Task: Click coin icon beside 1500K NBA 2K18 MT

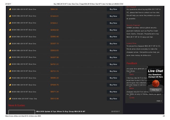Action: pyautogui.click(x=10, y=16)
